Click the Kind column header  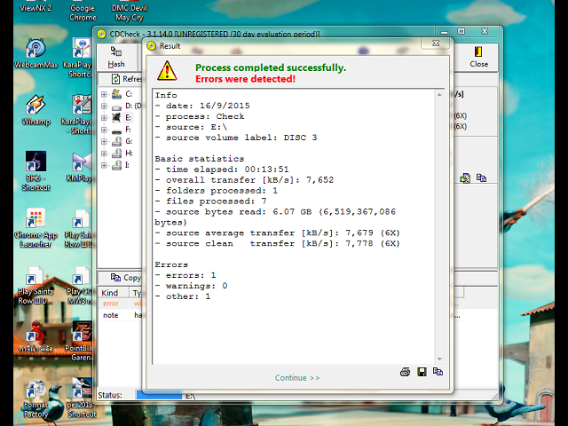pos(111,293)
